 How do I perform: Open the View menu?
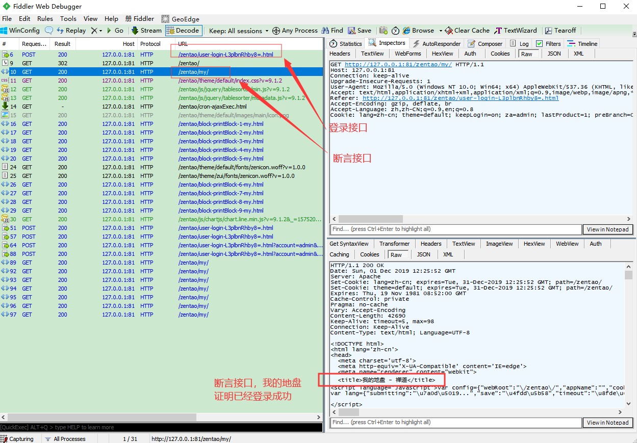point(91,18)
